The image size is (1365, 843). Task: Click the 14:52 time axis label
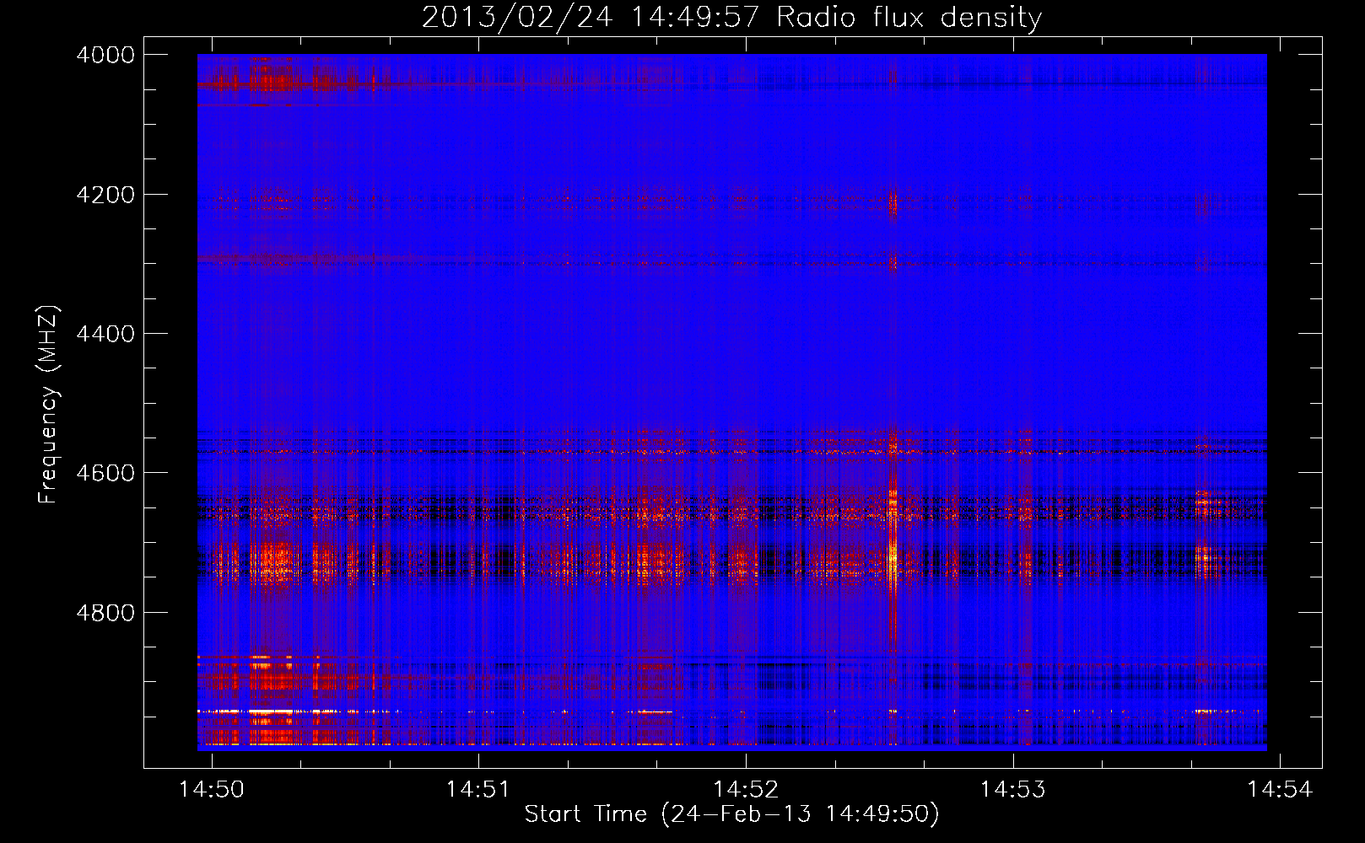pos(746,789)
